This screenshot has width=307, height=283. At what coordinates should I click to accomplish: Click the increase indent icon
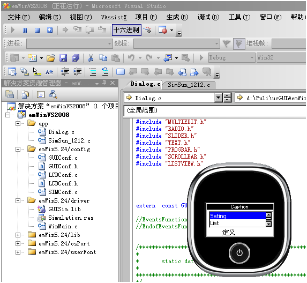point(77,72)
